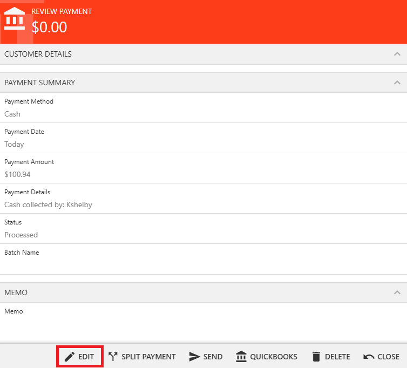Click the Split Payment fork icon
Image resolution: width=407 pixels, height=368 pixels.
tap(113, 357)
